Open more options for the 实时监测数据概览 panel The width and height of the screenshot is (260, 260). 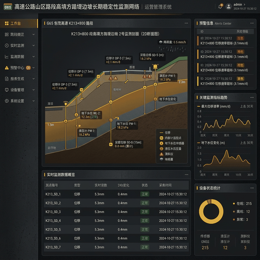pos(186,175)
